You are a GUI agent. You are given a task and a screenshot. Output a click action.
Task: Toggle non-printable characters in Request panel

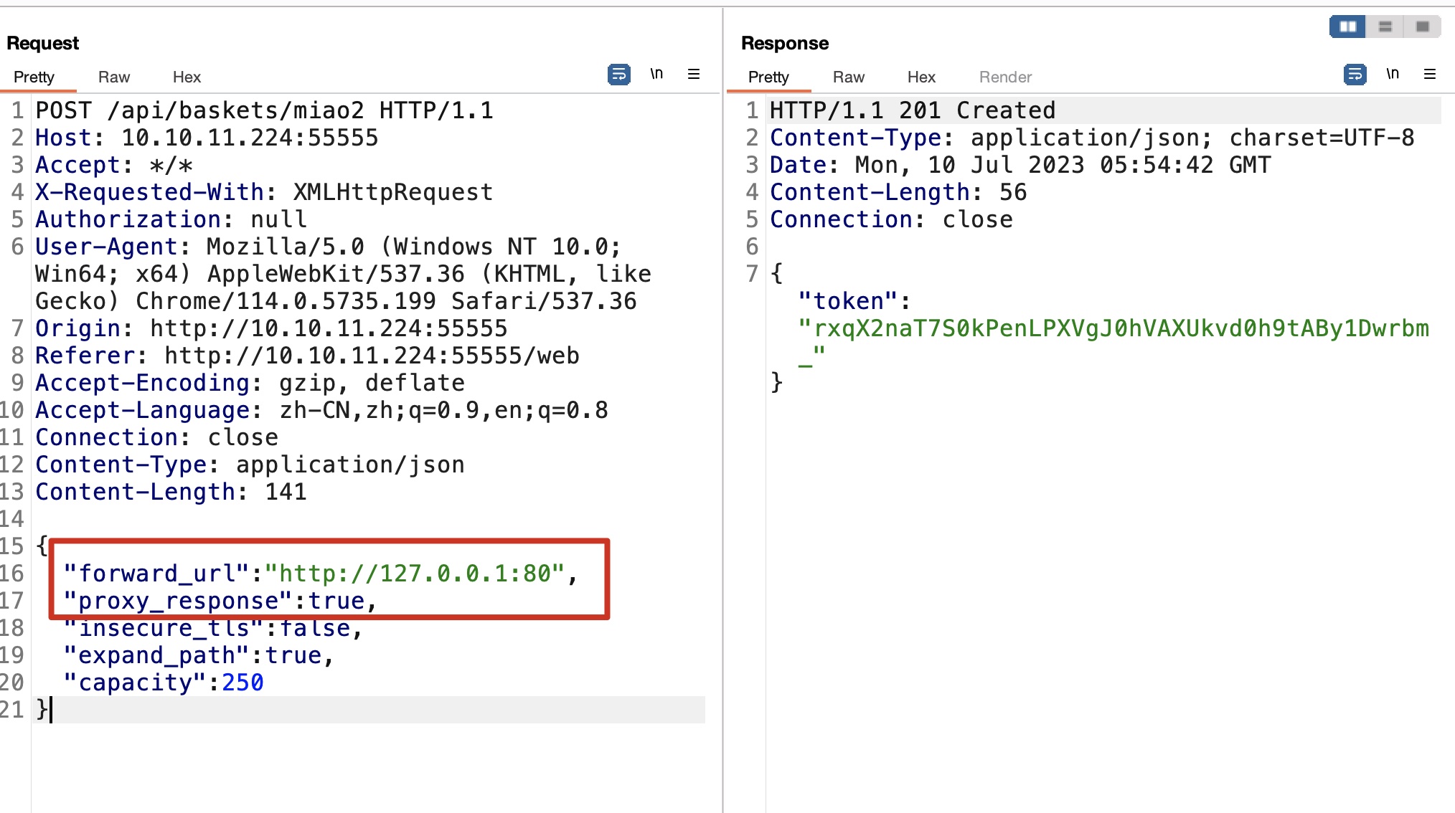point(656,75)
